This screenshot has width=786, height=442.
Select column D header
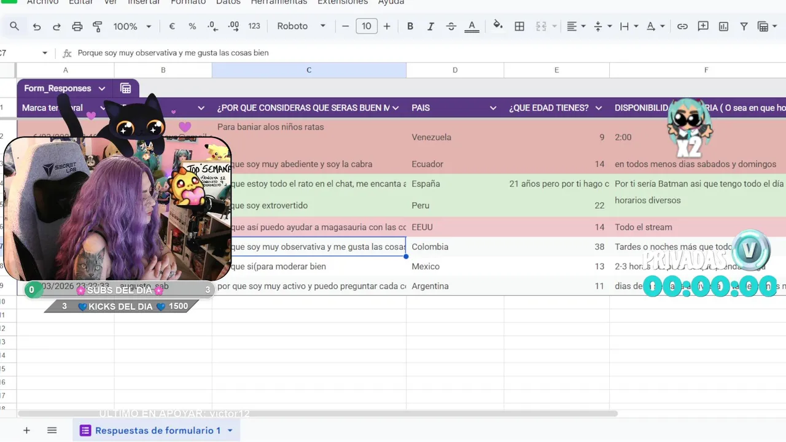point(455,70)
